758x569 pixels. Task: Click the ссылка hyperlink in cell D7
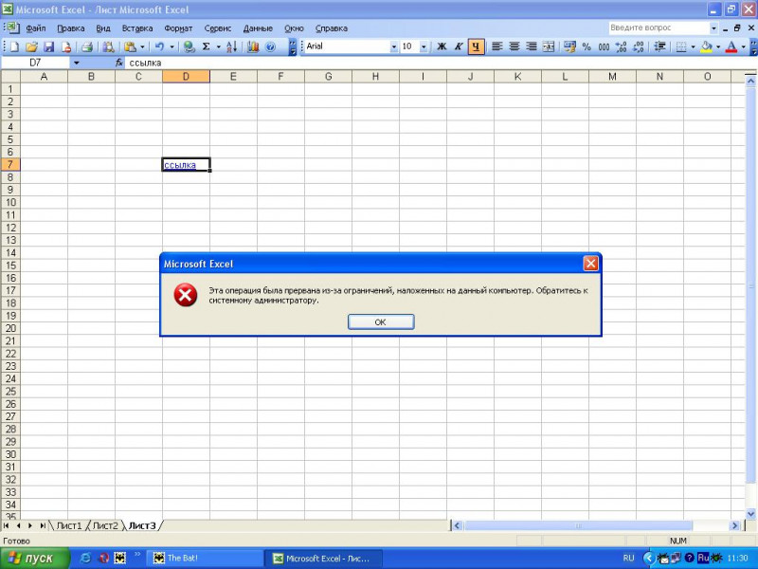tap(180, 165)
